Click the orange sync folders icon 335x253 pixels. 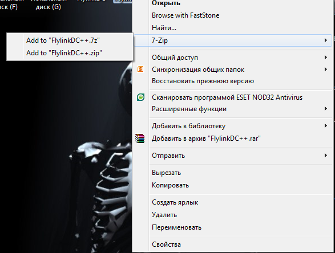click(x=140, y=69)
